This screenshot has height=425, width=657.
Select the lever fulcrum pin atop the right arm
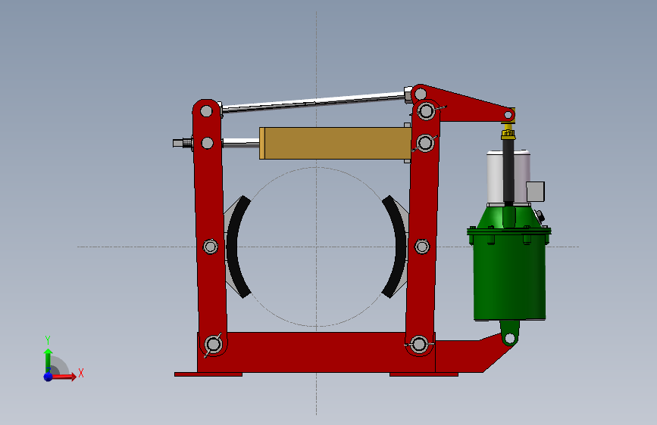[x=426, y=111]
